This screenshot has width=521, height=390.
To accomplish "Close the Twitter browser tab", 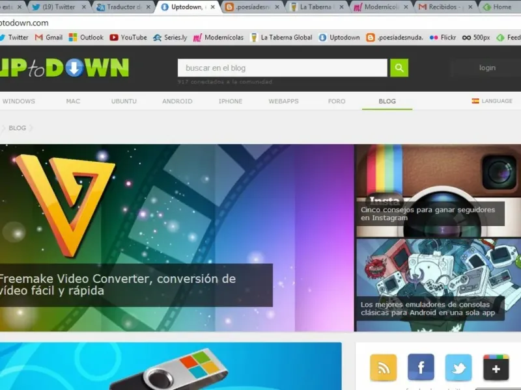I will click(x=84, y=6).
